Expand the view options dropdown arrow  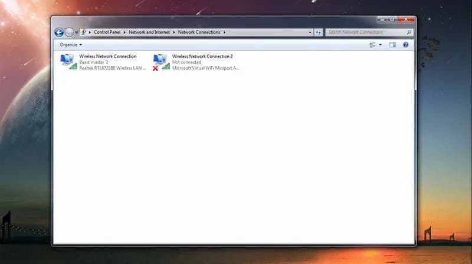coord(380,44)
